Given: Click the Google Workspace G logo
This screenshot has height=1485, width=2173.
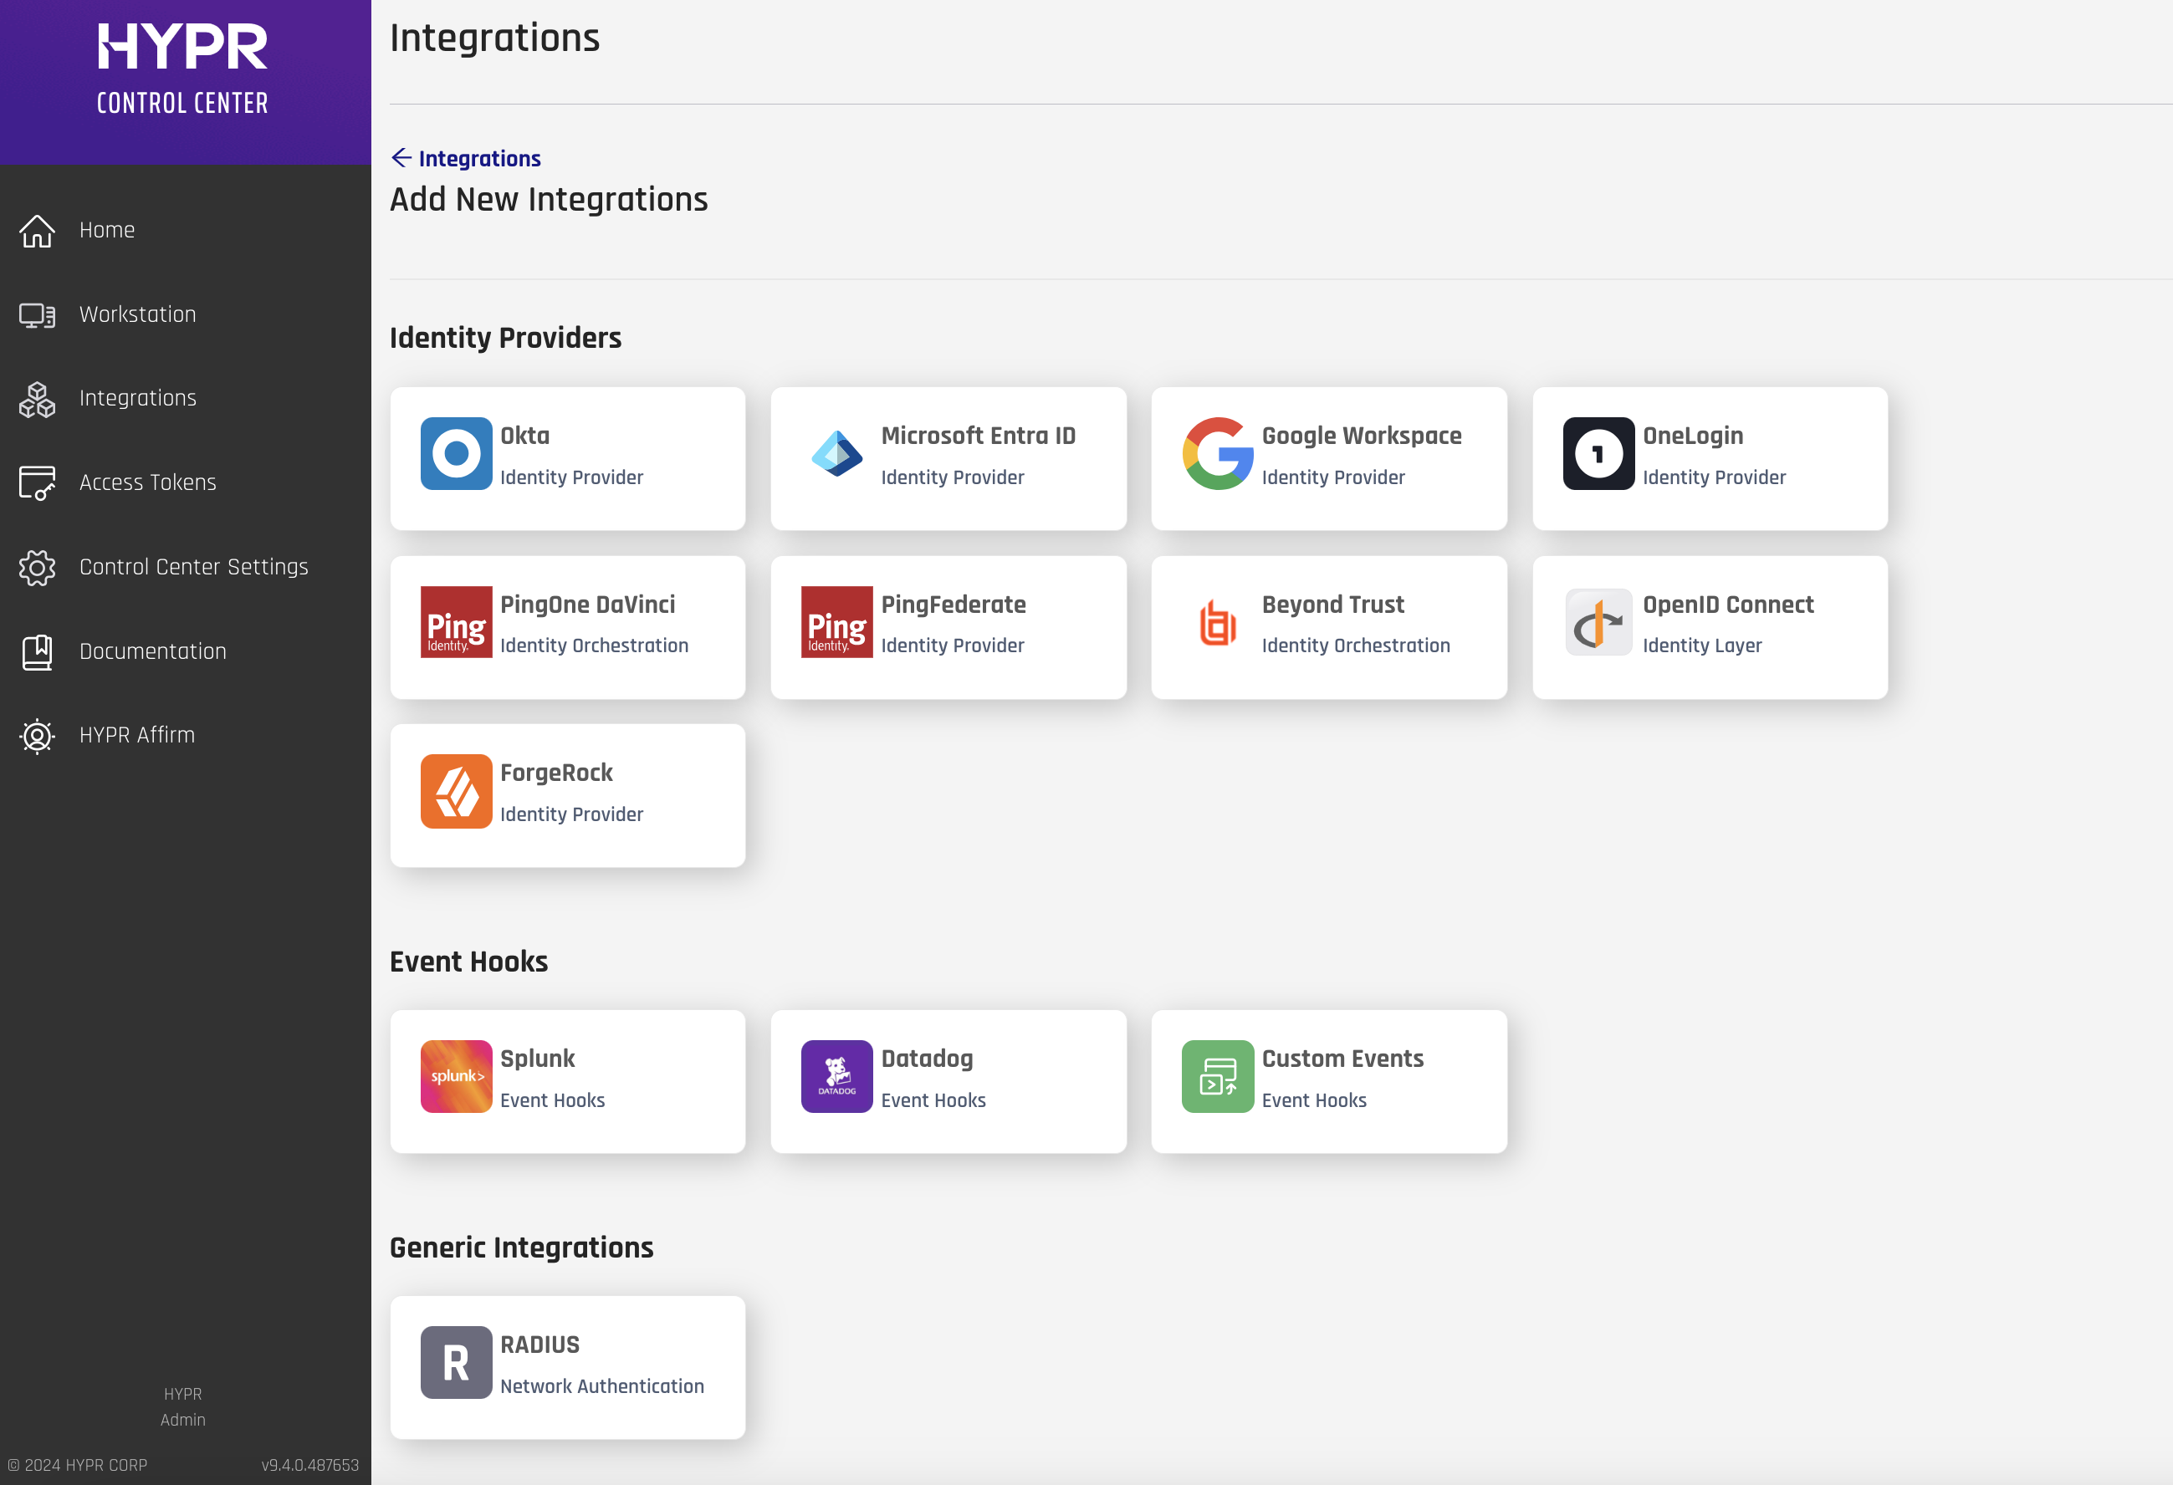Looking at the screenshot, I should tap(1218, 453).
